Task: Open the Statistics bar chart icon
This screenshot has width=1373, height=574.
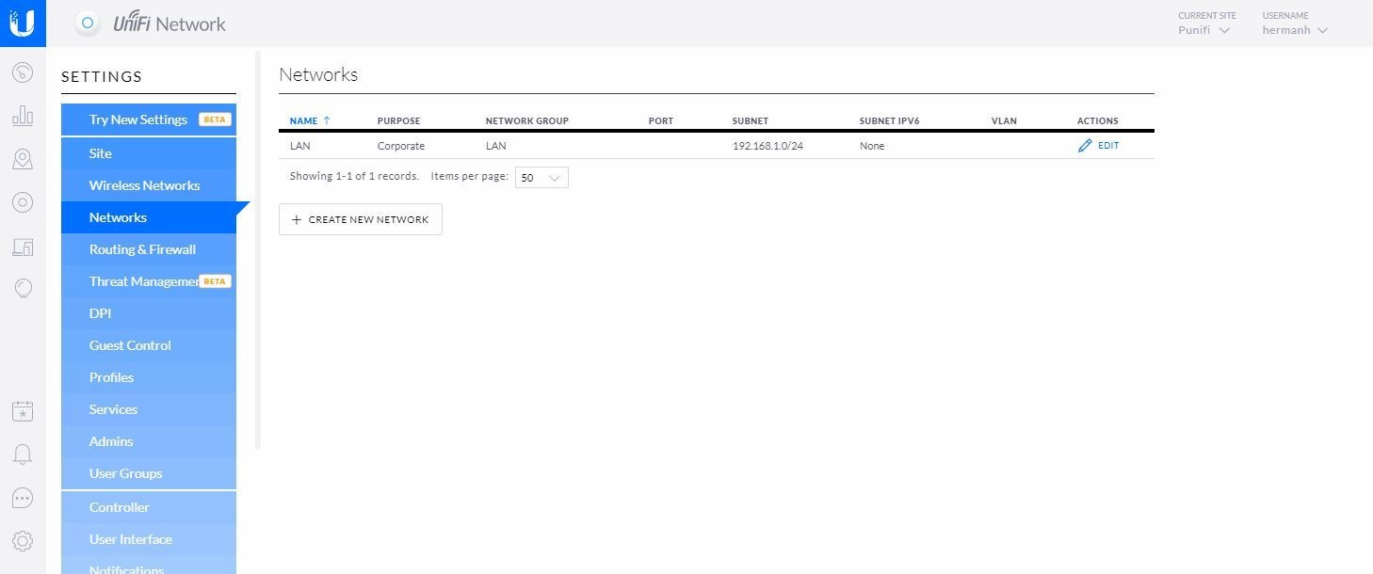Action: (x=23, y=116)
